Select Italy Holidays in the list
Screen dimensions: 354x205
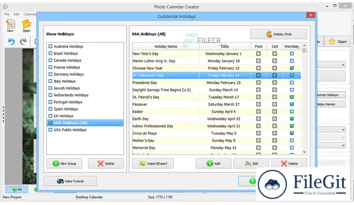coord(64,81)
